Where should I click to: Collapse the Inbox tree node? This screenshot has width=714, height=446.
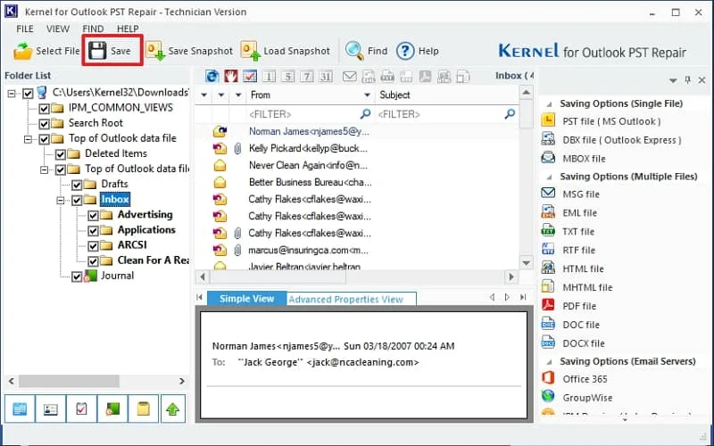pos(61,200)
